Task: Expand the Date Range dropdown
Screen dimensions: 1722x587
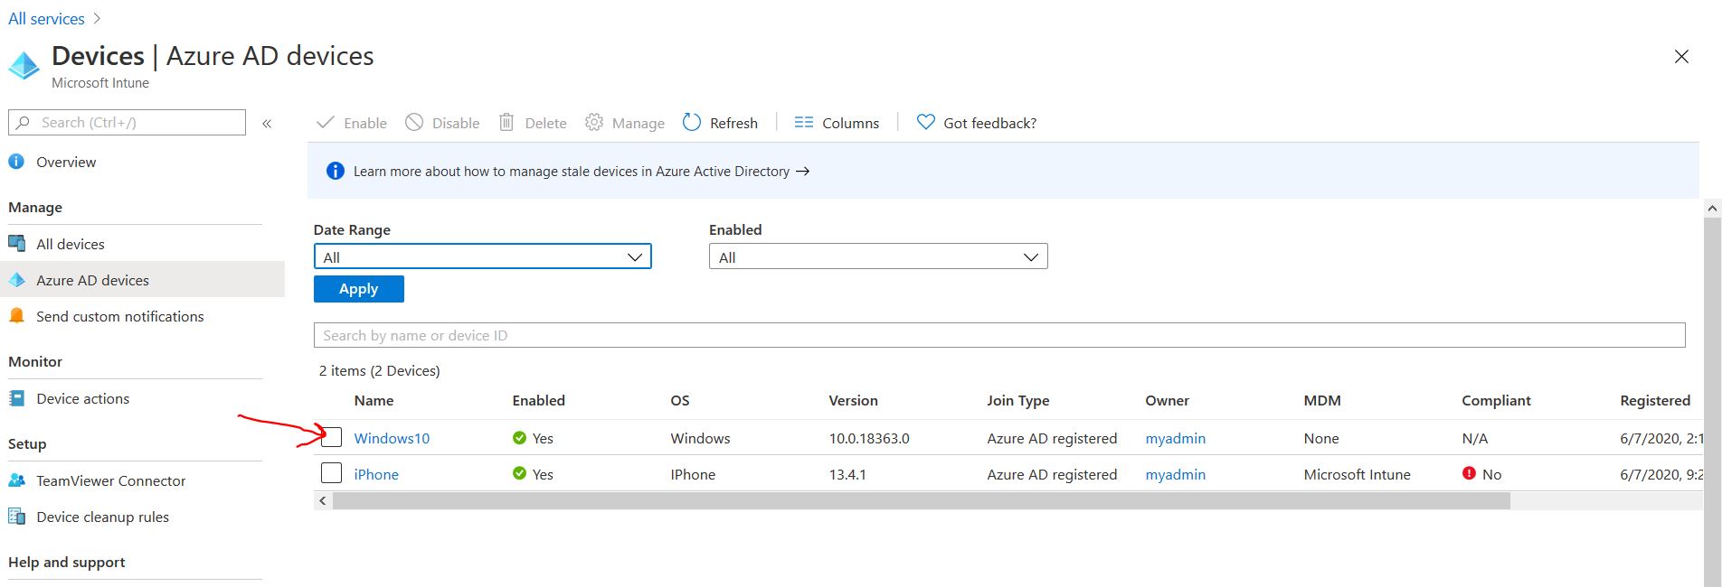Action: click(x=482, y=257)
